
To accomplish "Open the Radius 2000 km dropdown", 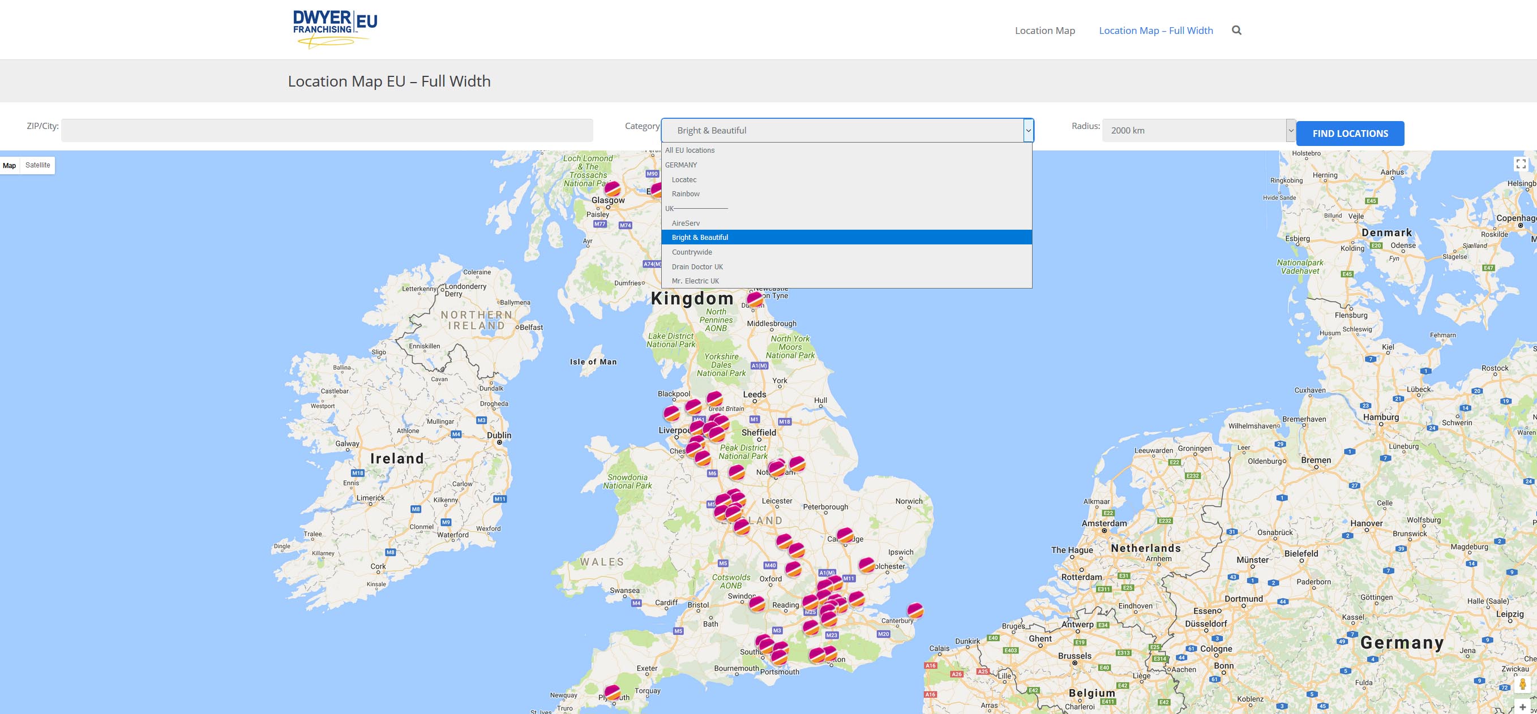I will 1198,131.
